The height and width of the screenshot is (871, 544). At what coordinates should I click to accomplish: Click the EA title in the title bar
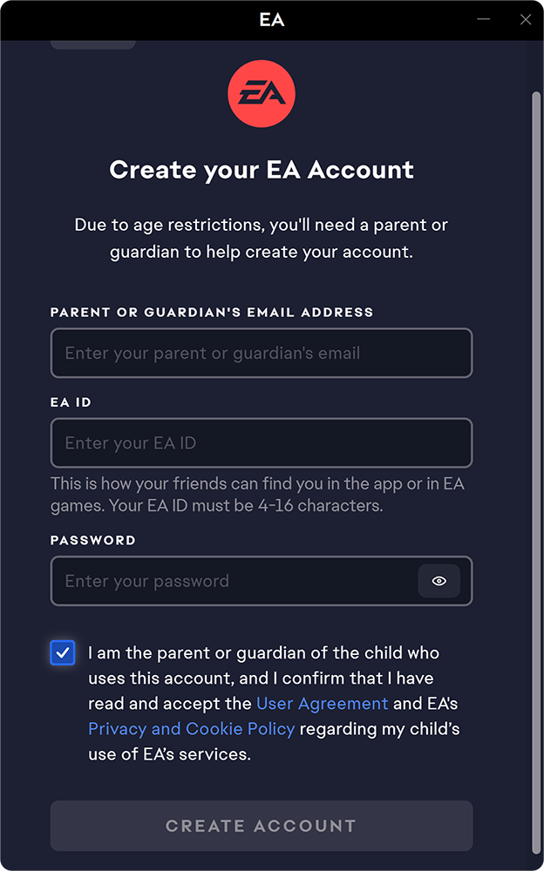(x=272, y=19)
